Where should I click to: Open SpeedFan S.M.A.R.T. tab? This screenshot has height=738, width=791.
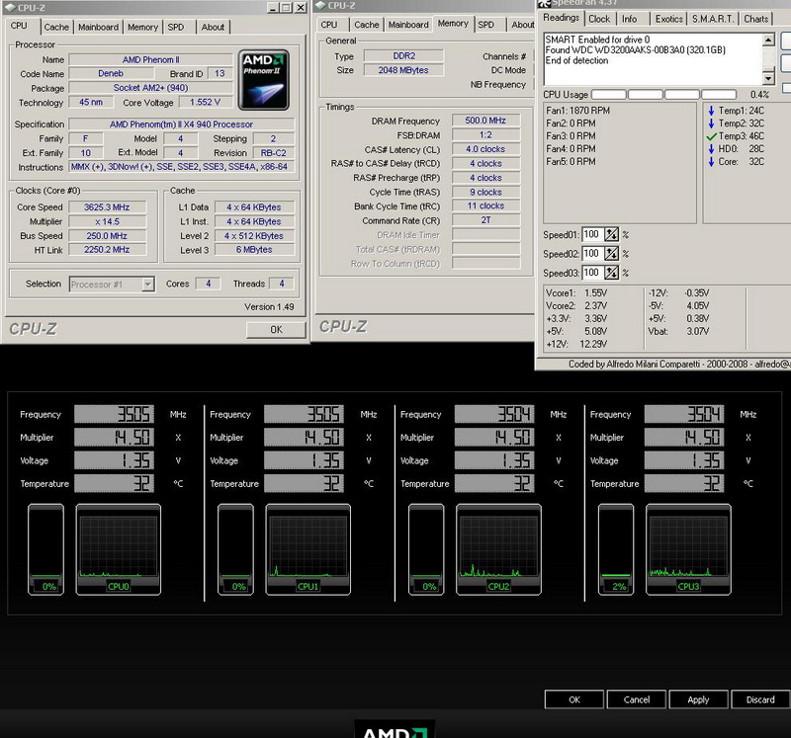pyautogui.click(x=713, y=19)
